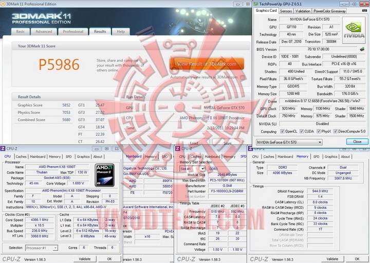Click the middle CPU-Z window title icon

pos(178,149)
